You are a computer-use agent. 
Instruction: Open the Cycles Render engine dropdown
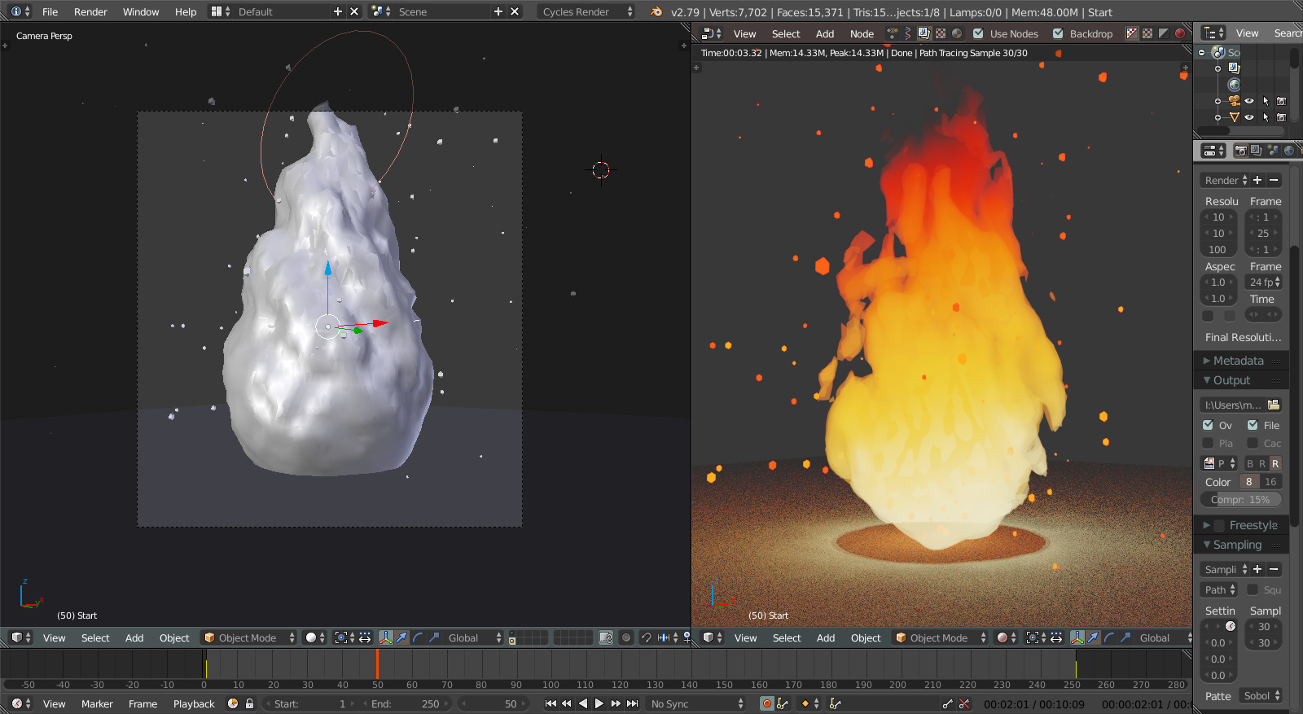pos(586,11)
